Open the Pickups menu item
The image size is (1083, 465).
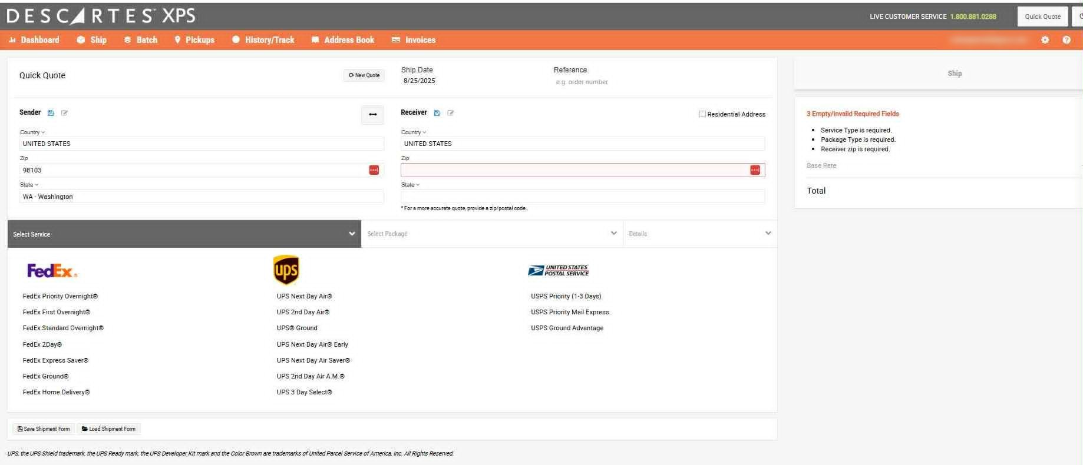click(194, 40)
